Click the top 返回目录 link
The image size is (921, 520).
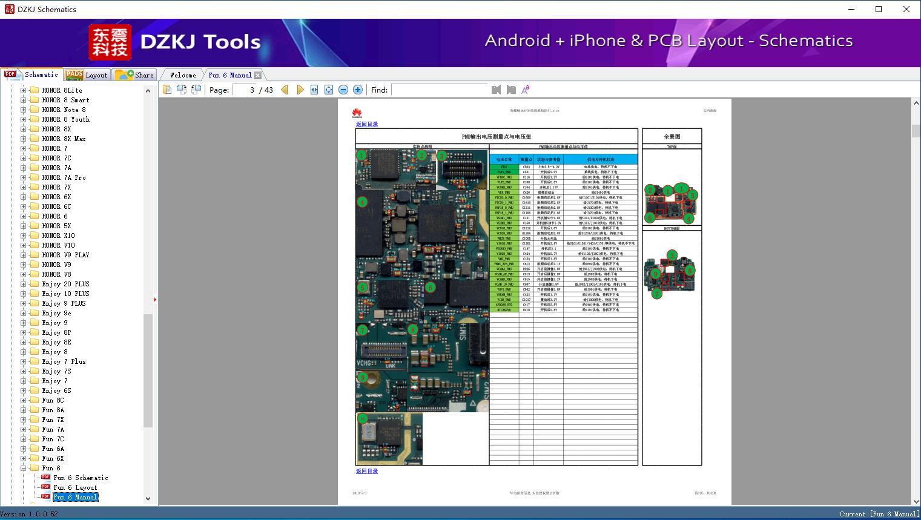tap(367, 124)
